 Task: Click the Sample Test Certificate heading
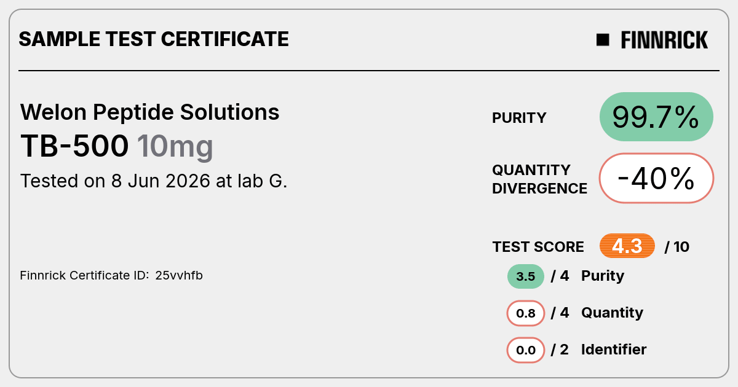pyautogui.click(x=154, y=39)
